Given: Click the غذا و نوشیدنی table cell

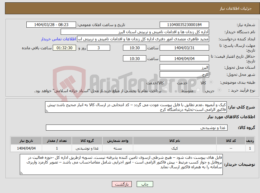Looking at the screenshot, I should pyautogui.click(x=87, y=148).
